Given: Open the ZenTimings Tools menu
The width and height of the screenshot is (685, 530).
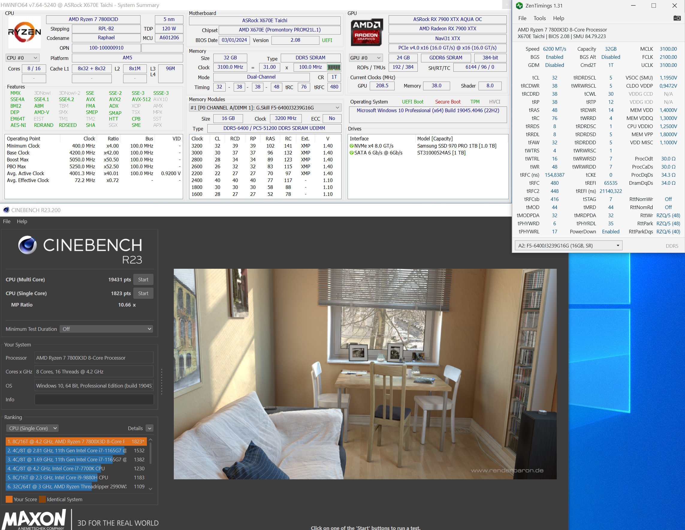Looking at the screenshot, I should (x=539, y=18).
